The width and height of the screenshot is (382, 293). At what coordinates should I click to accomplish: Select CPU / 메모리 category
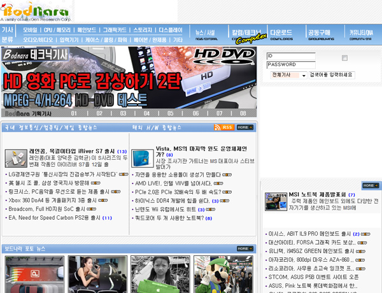(57, 30)
